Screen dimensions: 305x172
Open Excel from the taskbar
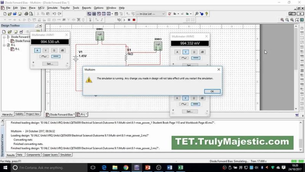click(x=180, y=167)
